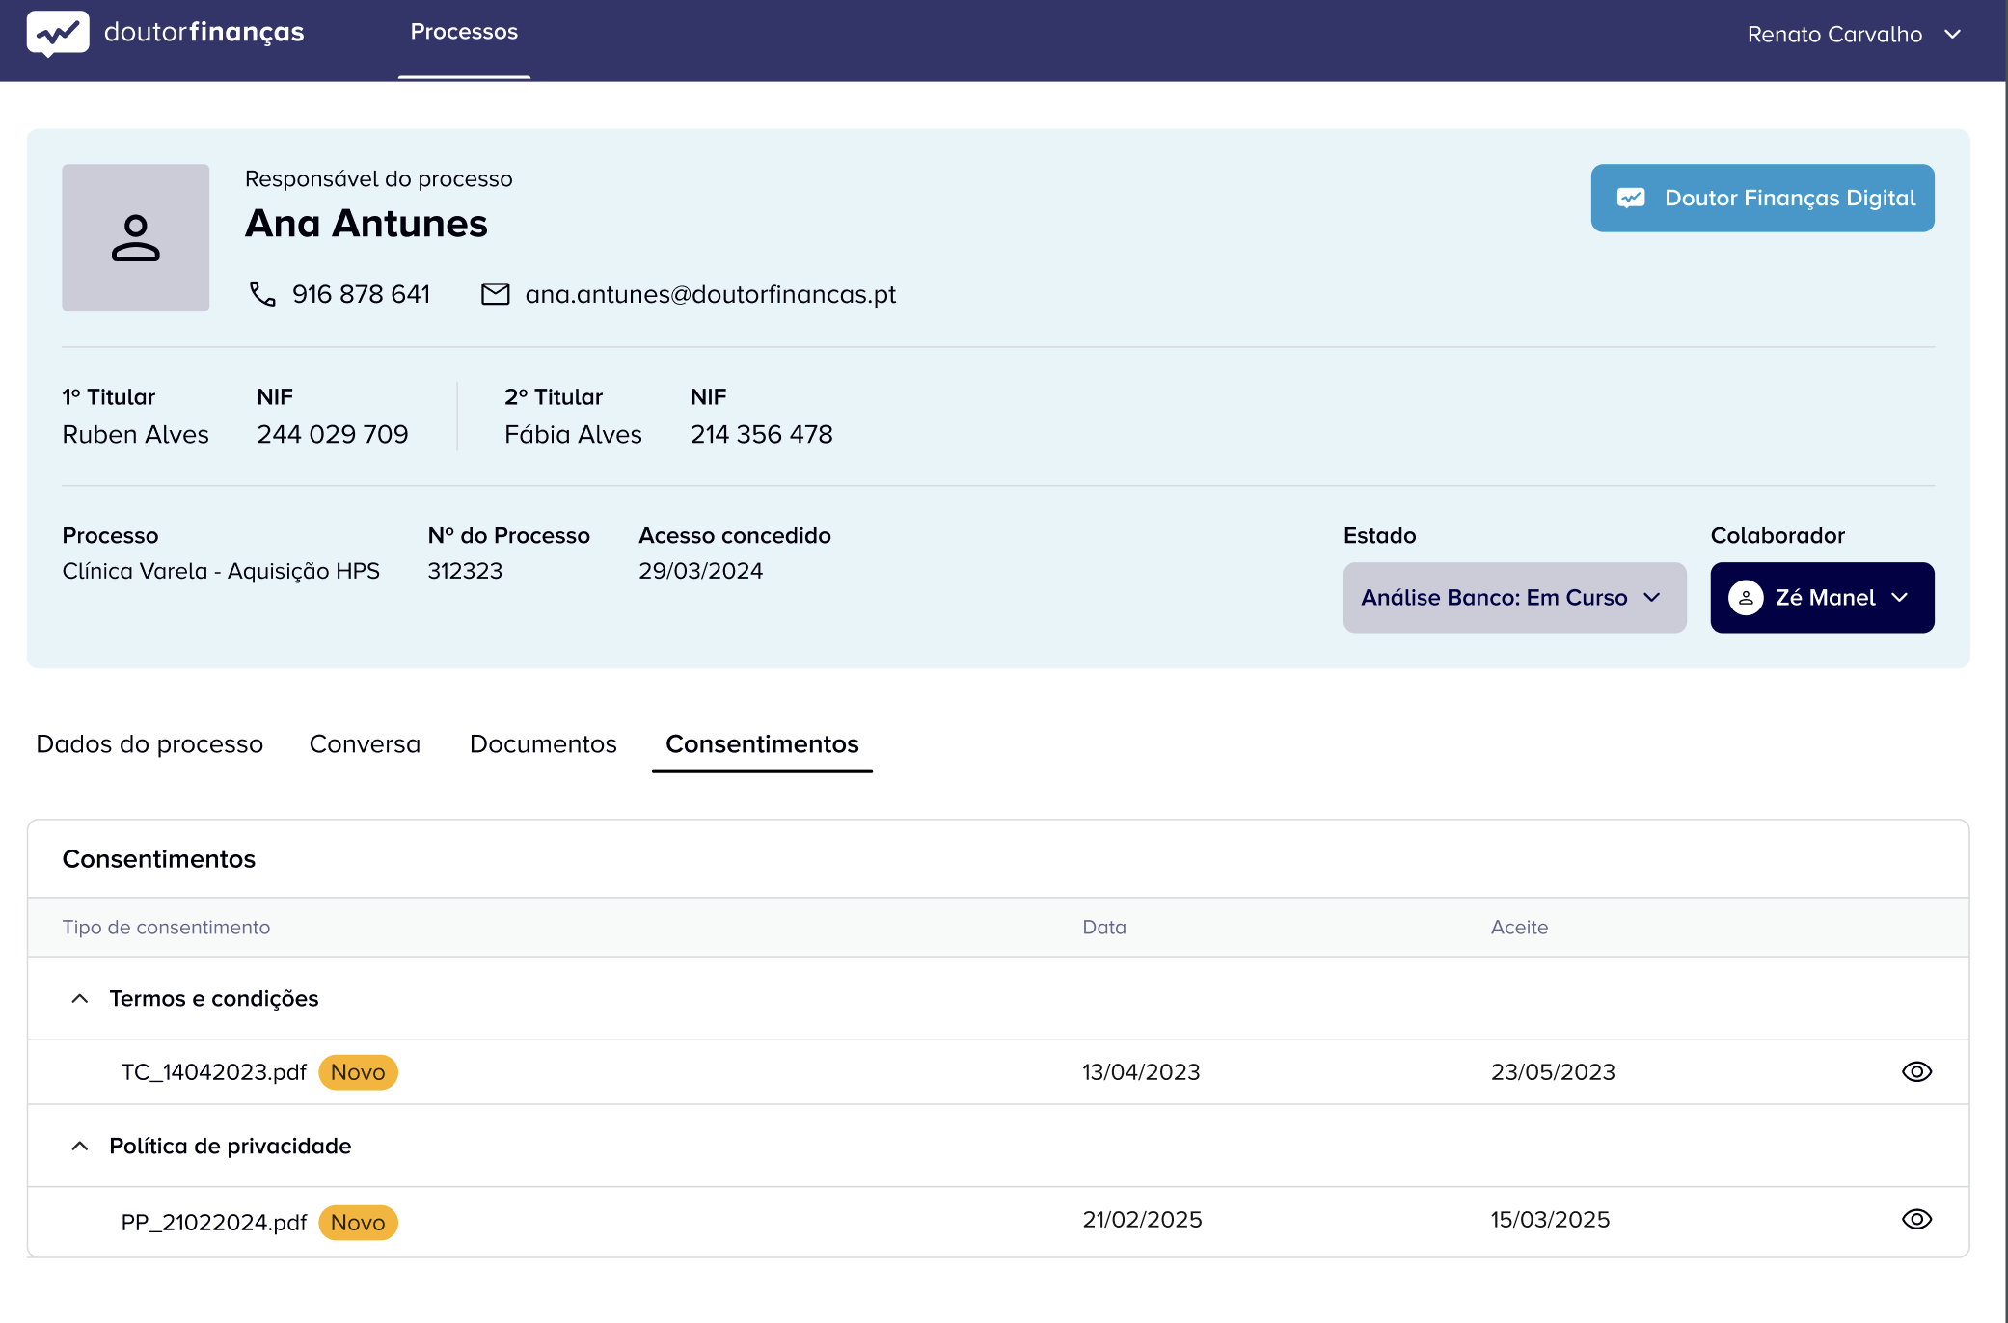View the PP_21022024.pdf consent via eye icon
Image resolution: width=2008 pixels, height=1323 pixels.
click(1915, 1220)
